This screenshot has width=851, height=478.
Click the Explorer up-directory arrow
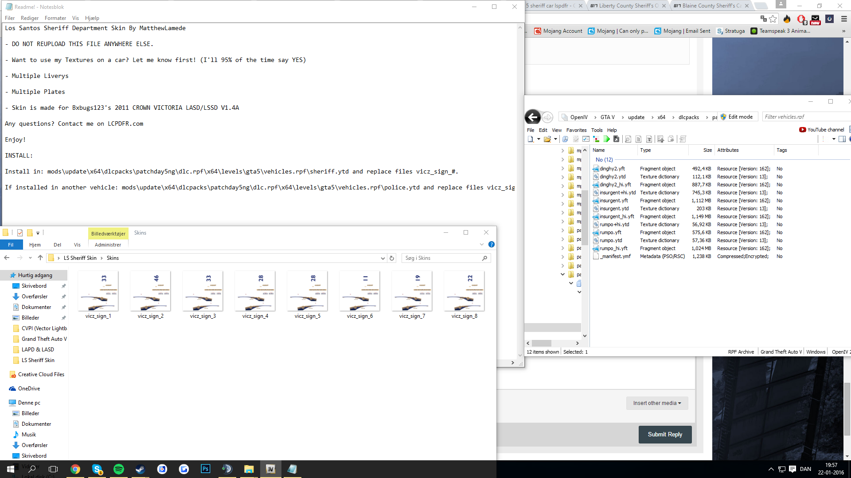[x=40, y=258]
